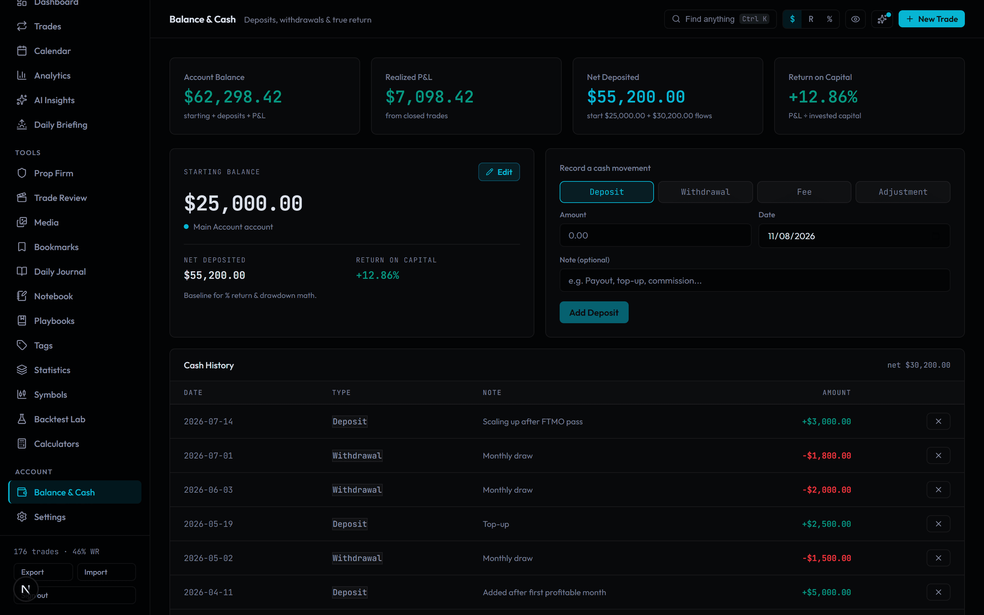Delete the 2026-07-14 deposit entry
The image size is (984, 615).
point(938,421)
